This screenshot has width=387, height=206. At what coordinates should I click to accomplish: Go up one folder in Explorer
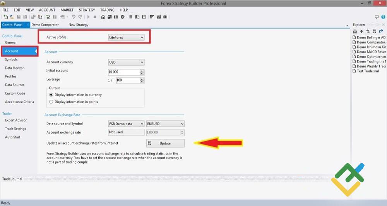coord(361,31)
